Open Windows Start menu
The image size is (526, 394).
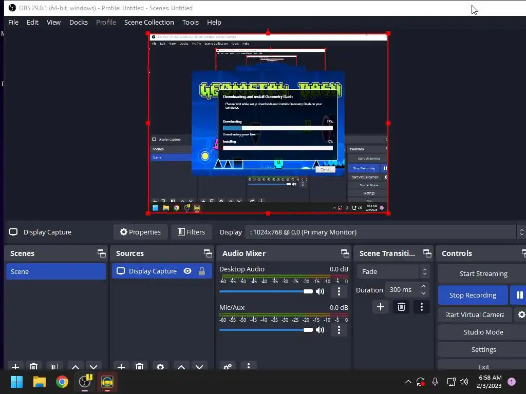point(16,382)
